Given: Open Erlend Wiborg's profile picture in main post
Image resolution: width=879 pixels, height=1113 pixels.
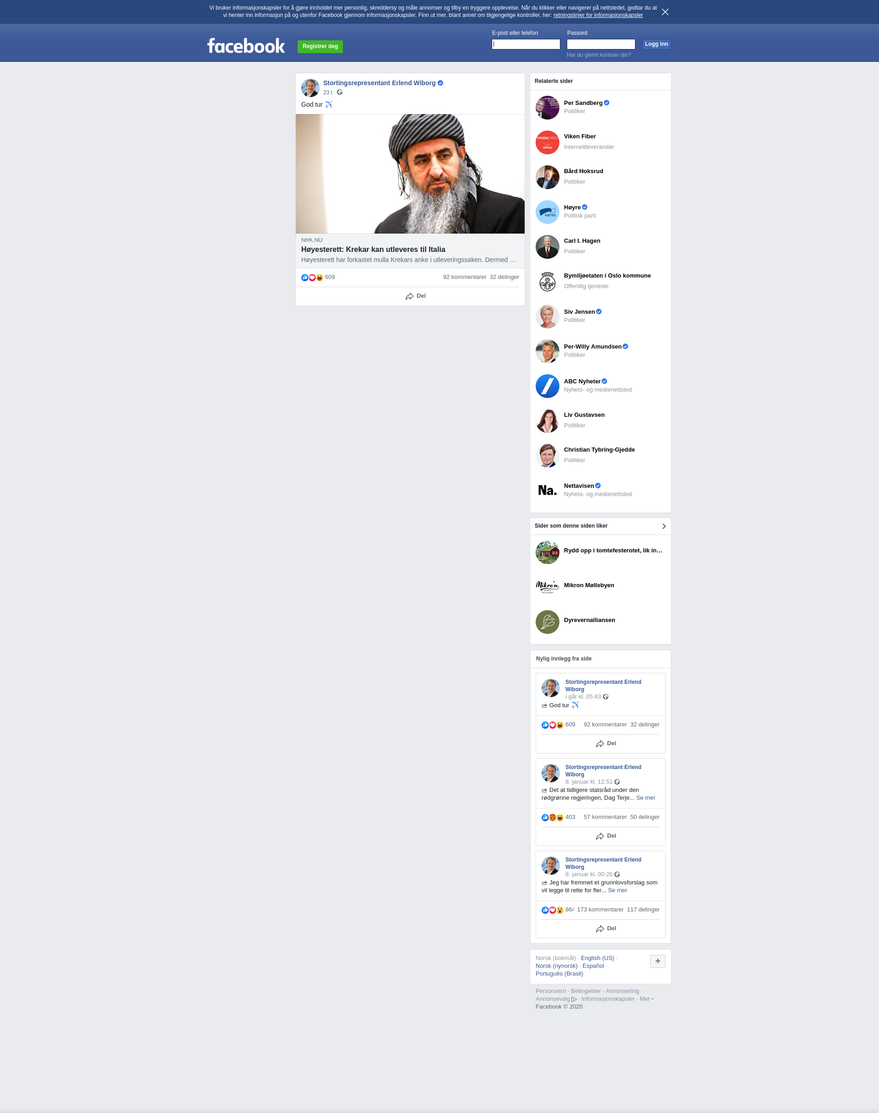Looking at the screenshot, I should click(x=310, y=88).
